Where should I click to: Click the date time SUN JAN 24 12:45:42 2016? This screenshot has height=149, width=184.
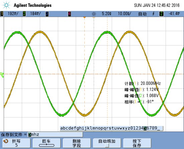click(157, 5)
